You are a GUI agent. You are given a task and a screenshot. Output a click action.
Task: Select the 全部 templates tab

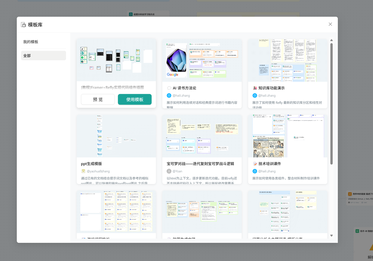(27, 55)
